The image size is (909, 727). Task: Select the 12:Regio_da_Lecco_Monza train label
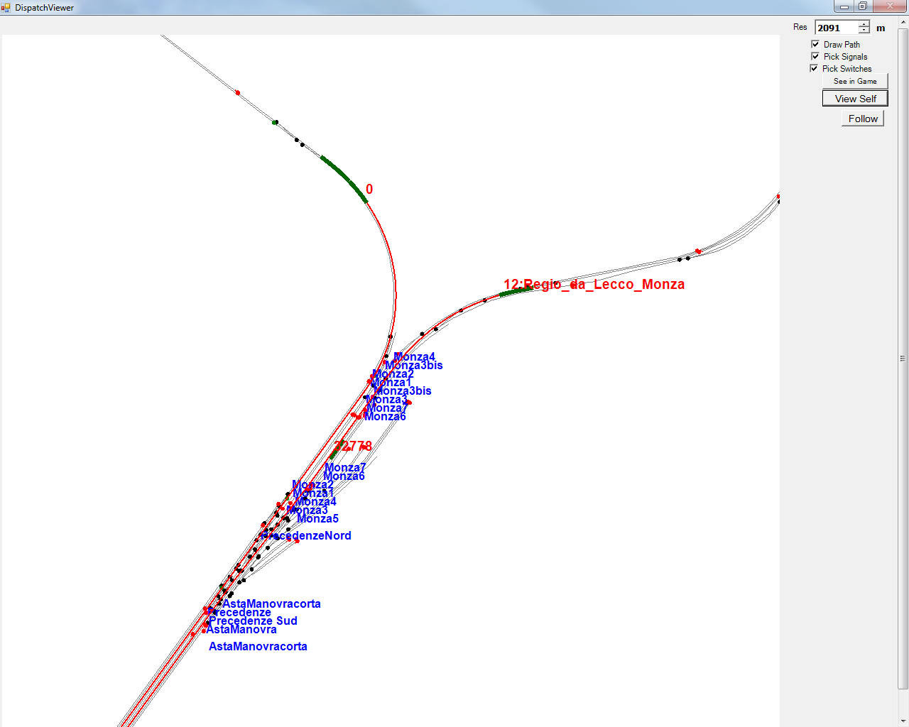click(x=595, y=284)
